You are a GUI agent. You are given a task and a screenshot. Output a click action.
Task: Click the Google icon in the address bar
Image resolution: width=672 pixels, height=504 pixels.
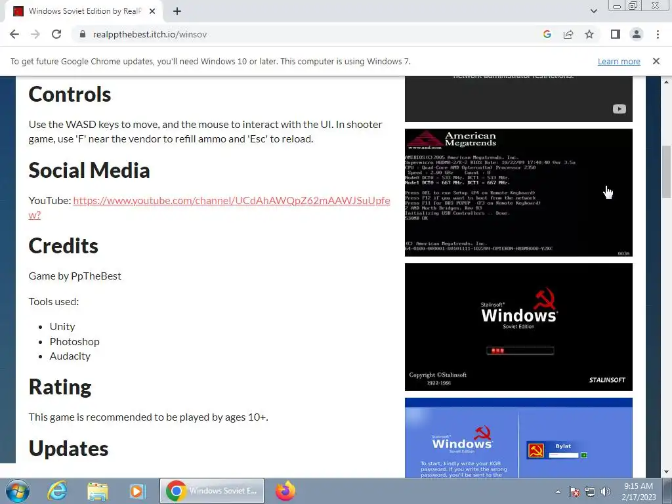[547, 34]
